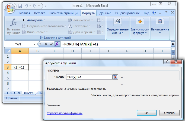Expand Определенные имена group
Viewport: 185px width, 121px height.
pos(118,28)
